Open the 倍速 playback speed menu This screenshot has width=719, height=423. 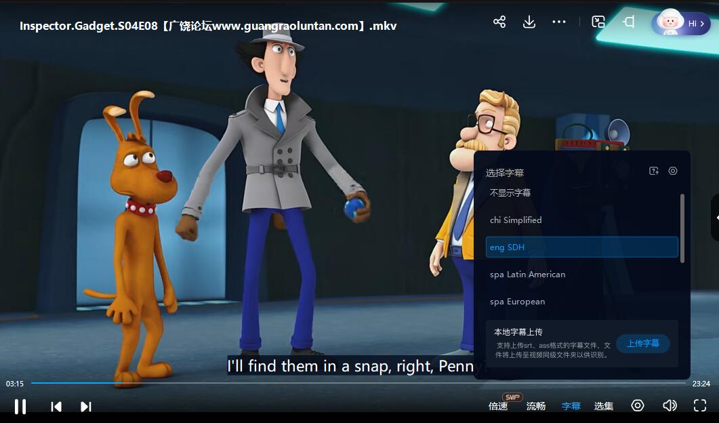tap(498, 406)
